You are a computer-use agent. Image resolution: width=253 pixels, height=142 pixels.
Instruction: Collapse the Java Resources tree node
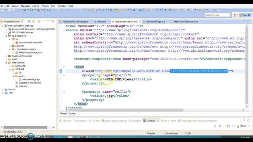6,36
